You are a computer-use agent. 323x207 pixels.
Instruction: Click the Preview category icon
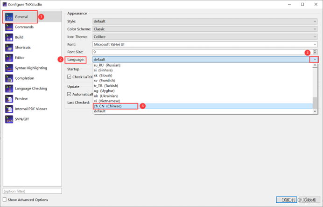pos(9,99)
